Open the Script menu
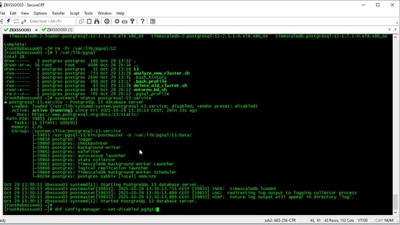 tap(74, 13)
